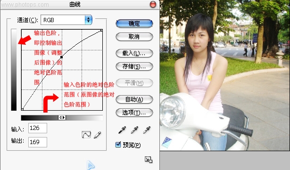This screenshot has height=170, width=290.
Task: Click the 输入 field showing 126
Action: click(x=38, y=128)
